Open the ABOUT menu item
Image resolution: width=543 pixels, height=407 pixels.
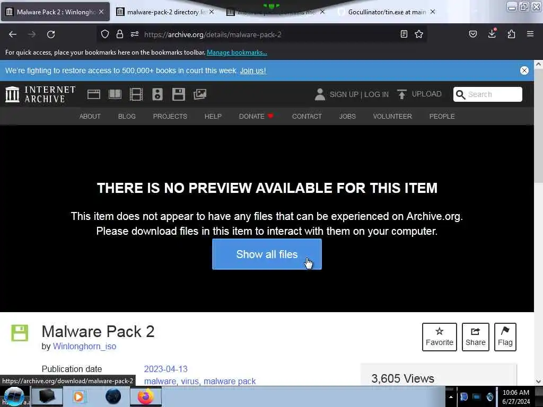pos(90,116)
